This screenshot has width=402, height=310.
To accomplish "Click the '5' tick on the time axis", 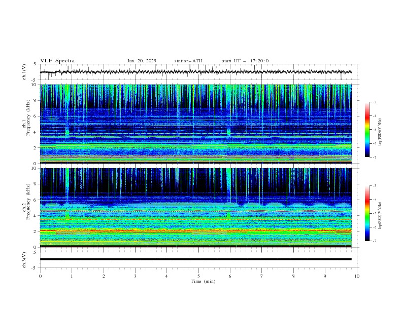I will 198,276.
